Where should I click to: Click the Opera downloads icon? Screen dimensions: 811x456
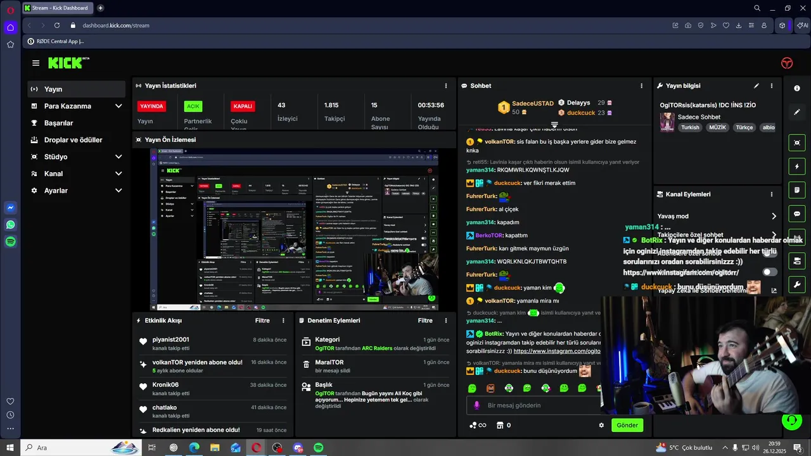coord(739,25)
